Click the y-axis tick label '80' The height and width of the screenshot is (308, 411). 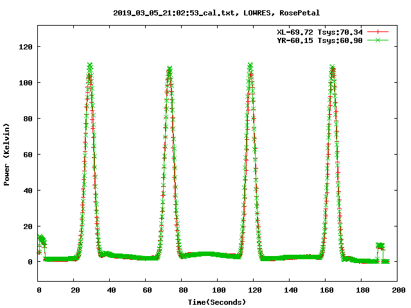(x=28, y=119)
